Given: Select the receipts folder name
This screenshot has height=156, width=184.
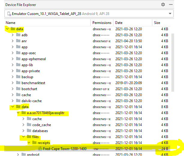Looking at the screenshot, I should [44, 143].
